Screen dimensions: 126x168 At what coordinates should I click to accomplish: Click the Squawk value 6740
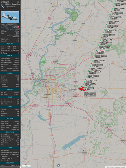tap(17, 41)
